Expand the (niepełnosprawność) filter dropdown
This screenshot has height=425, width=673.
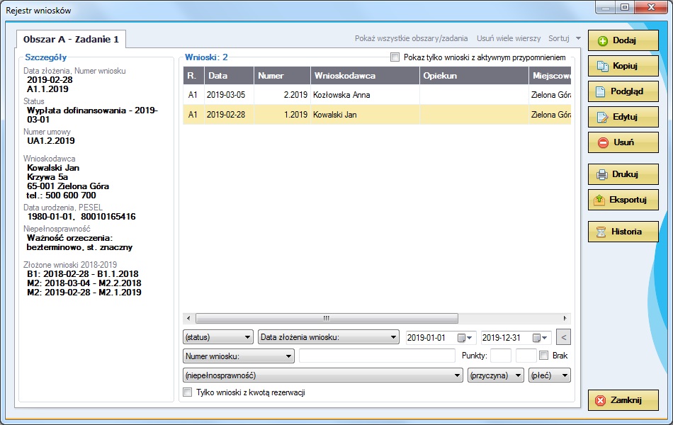click(323, 375)
